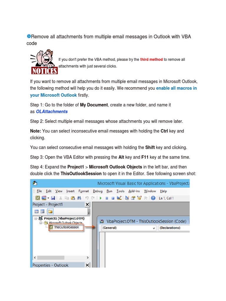Click the Insert UserForm toolbar icon
Viewport: 226px width, 301px height.
pos(44,198)
